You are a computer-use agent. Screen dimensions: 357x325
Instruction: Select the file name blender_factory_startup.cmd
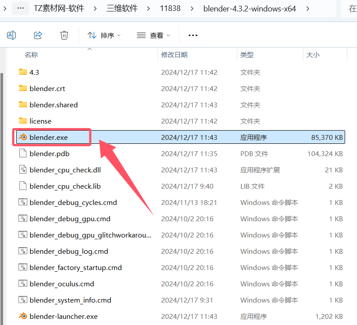coord(76,268)
